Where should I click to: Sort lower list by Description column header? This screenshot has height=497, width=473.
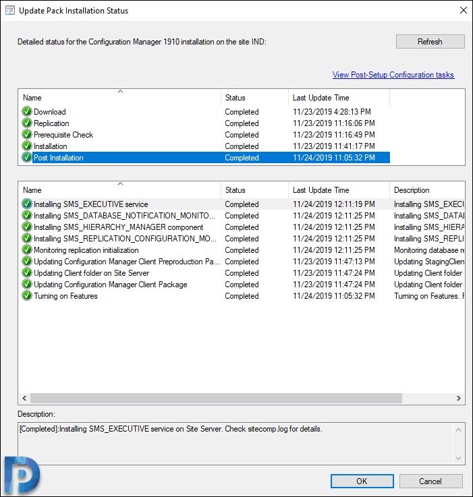[x=427, y=190]
